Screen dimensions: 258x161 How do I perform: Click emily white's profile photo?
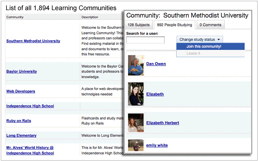[x=136, y=145]
